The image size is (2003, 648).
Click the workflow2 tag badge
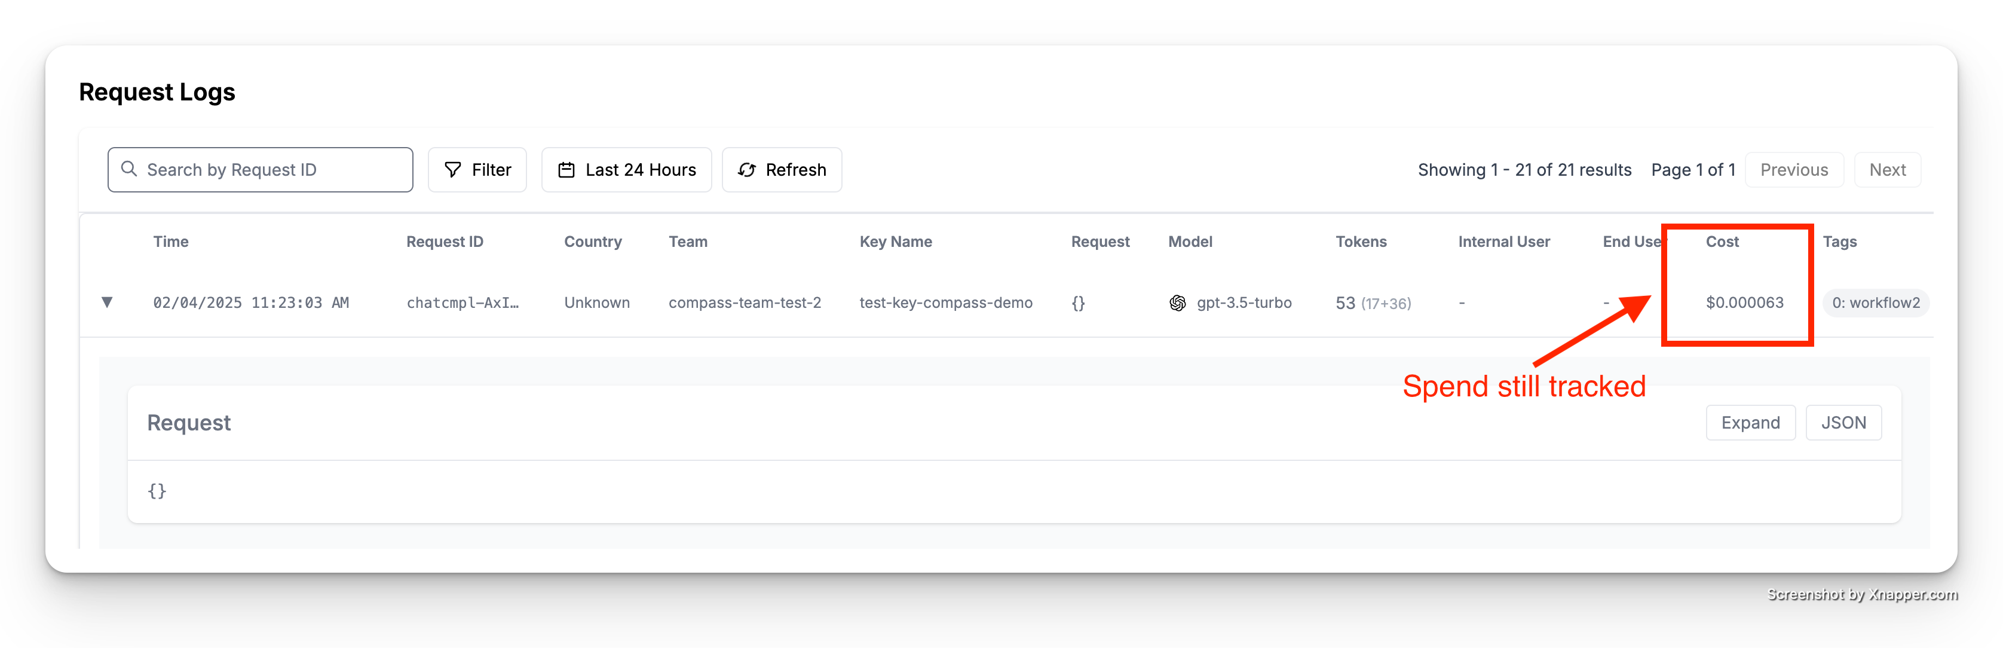tap(1875, 302)
